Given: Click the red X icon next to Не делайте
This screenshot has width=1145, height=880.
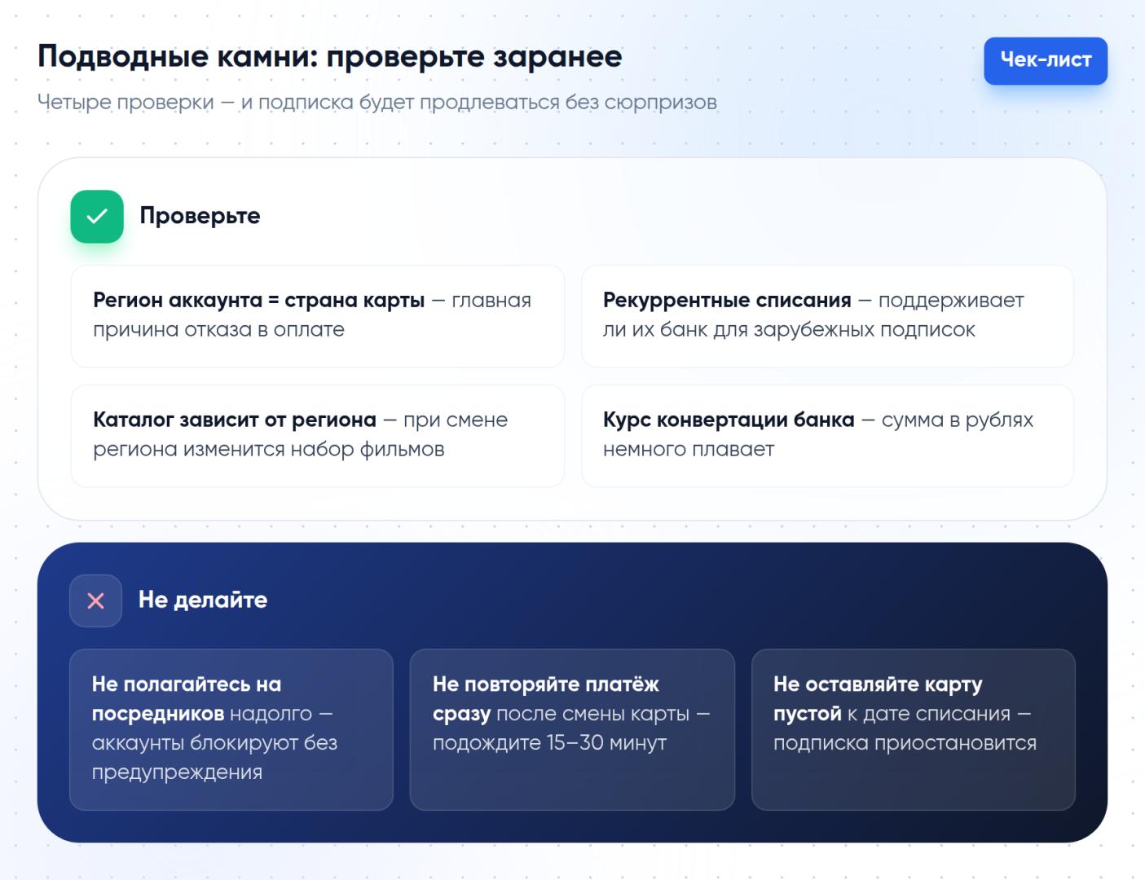Looking at the screenshot, I should click(x=96, y=601).
